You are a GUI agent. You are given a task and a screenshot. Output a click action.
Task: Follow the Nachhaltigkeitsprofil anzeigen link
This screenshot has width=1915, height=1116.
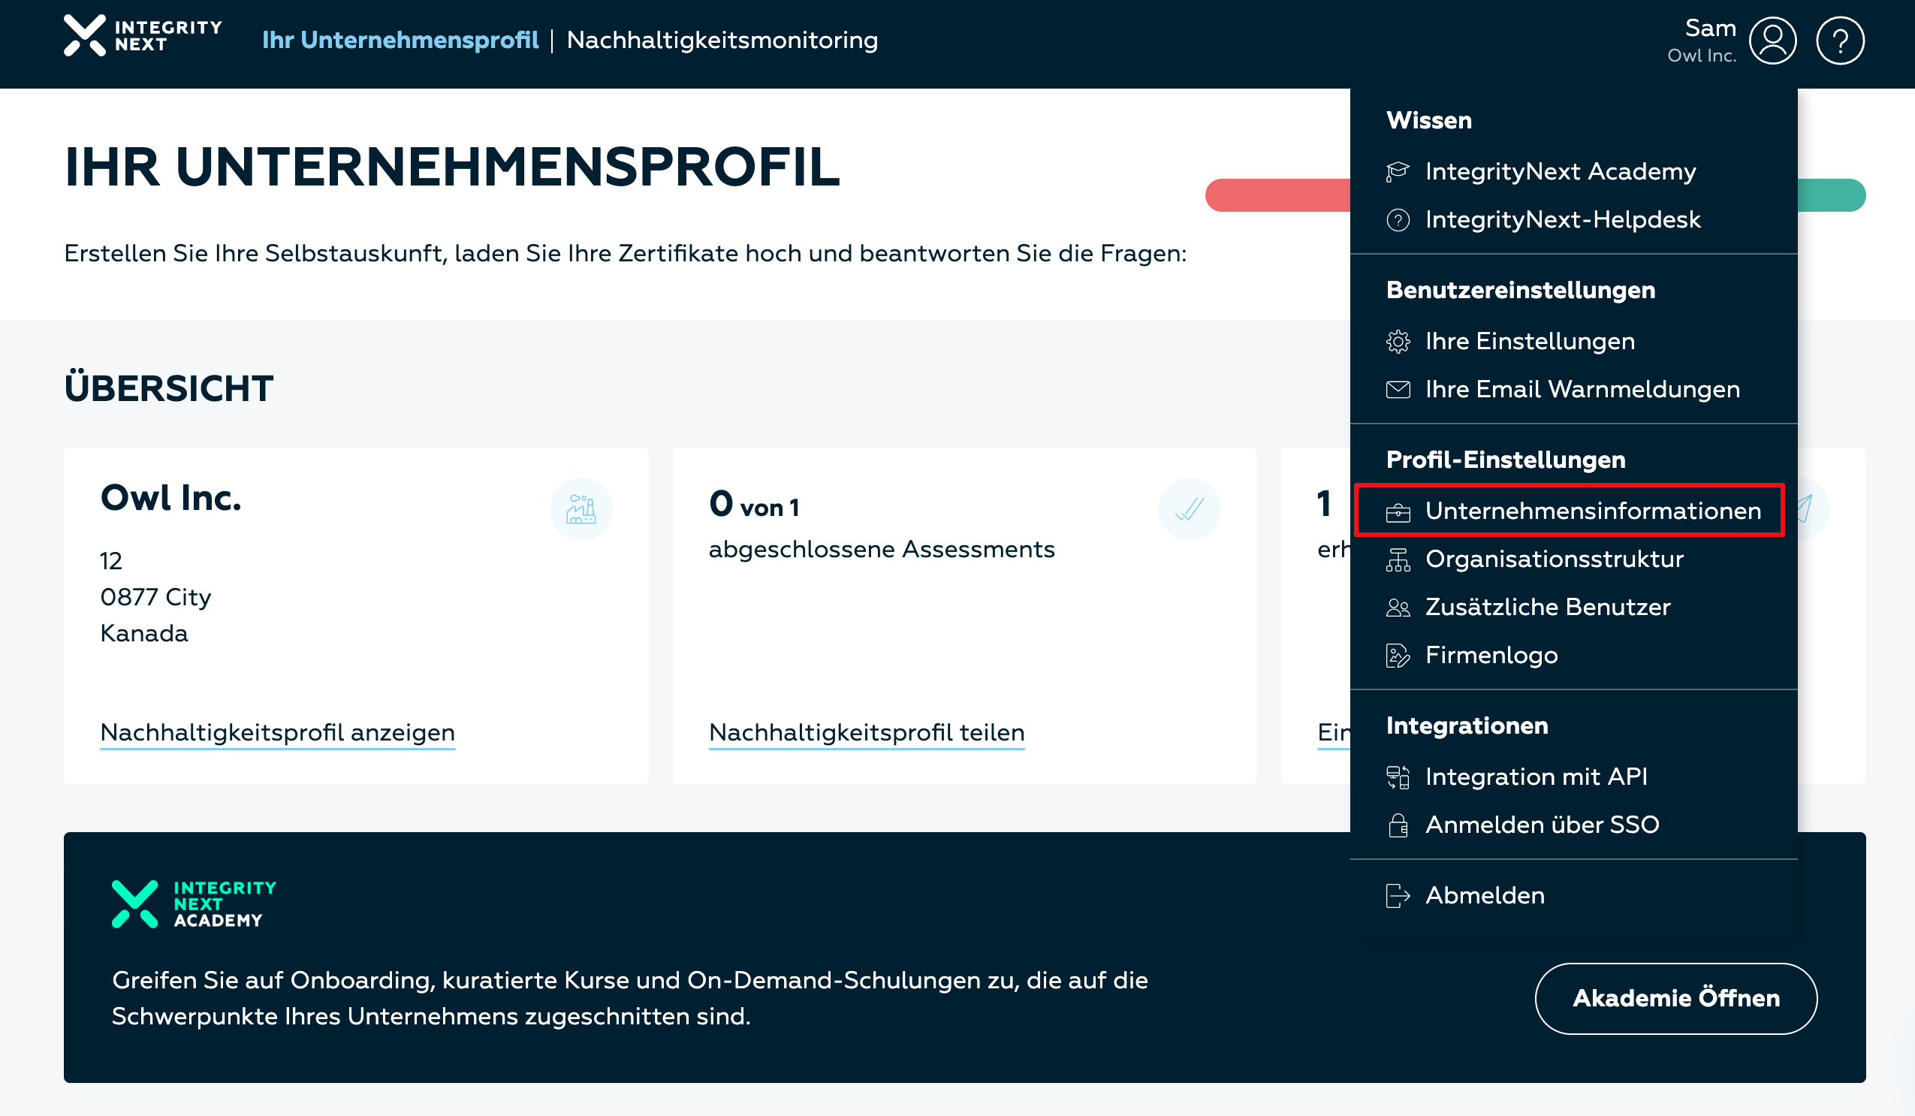point(277,732)
